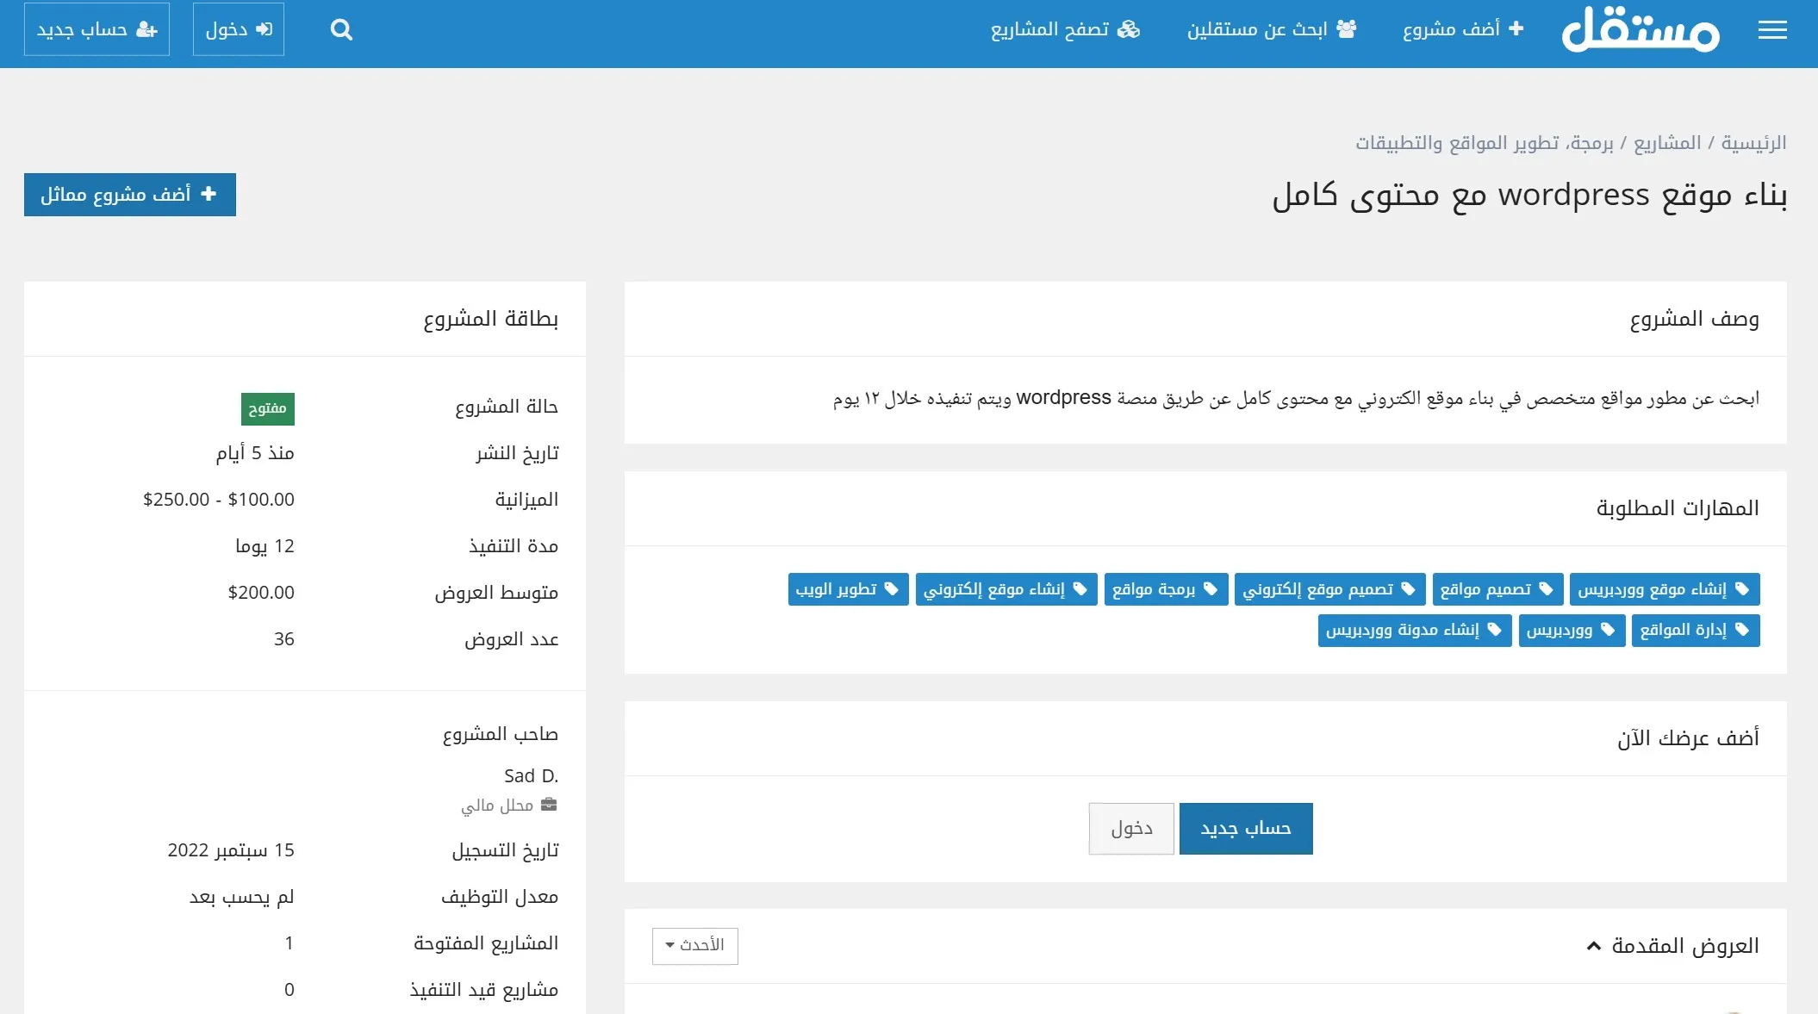Click 'أضف مشروع' in top navigation
Image resolution: width=1818 pixels, height=1014 pixels.
coord(1463,29)
